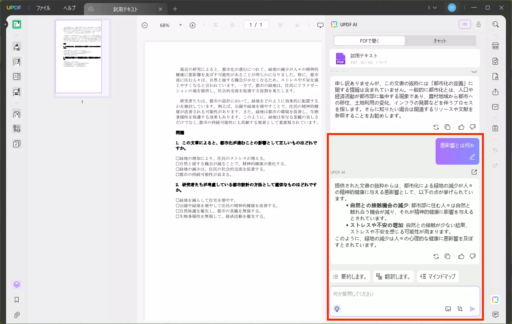Viewport: 512px width, 324px height.
Task: Click the 要約します。 quick prompt
Action: click(350, 276)
